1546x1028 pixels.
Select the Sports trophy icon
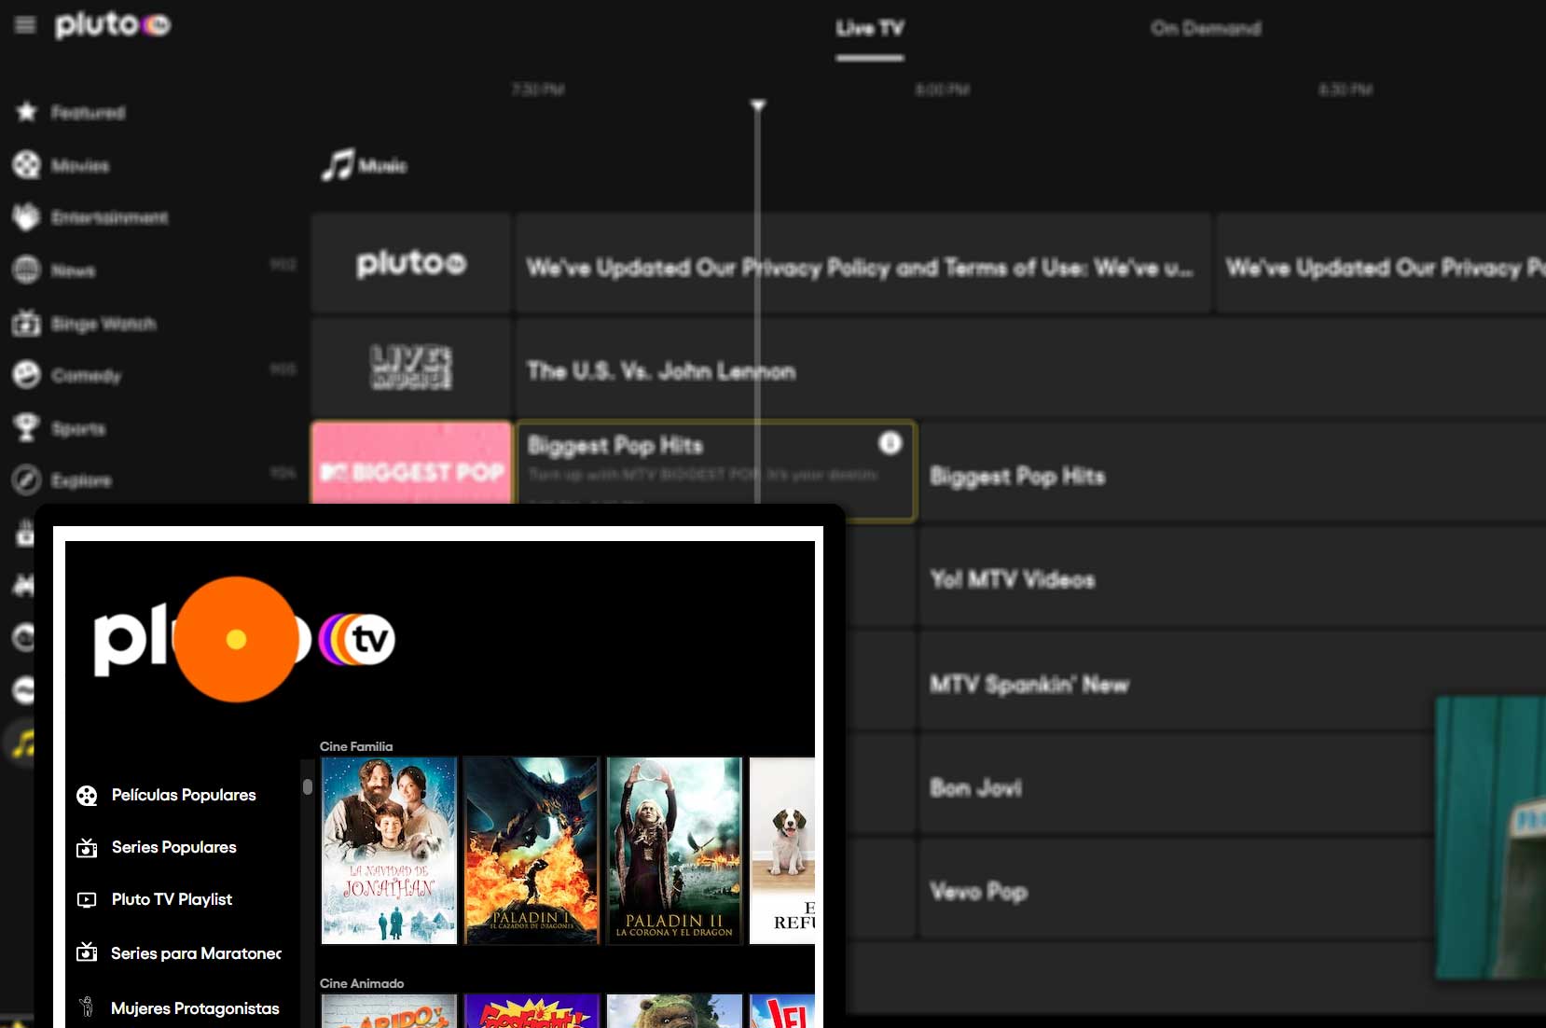pyautogui.click(x=26, y=428)
